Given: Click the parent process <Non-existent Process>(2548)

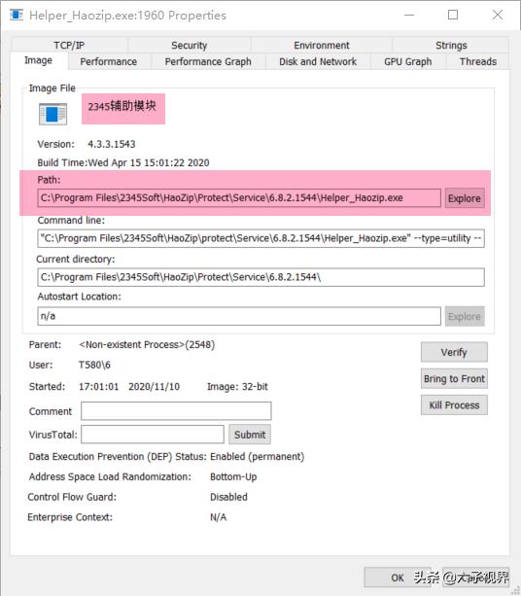Looking at the screenshot, I should pos(147,345).
